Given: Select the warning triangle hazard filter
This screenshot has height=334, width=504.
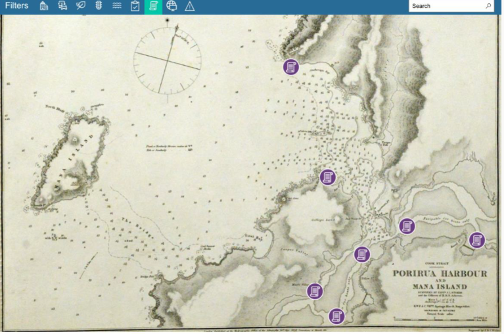Looking at the screenshot, I should (x=190, y=6).
